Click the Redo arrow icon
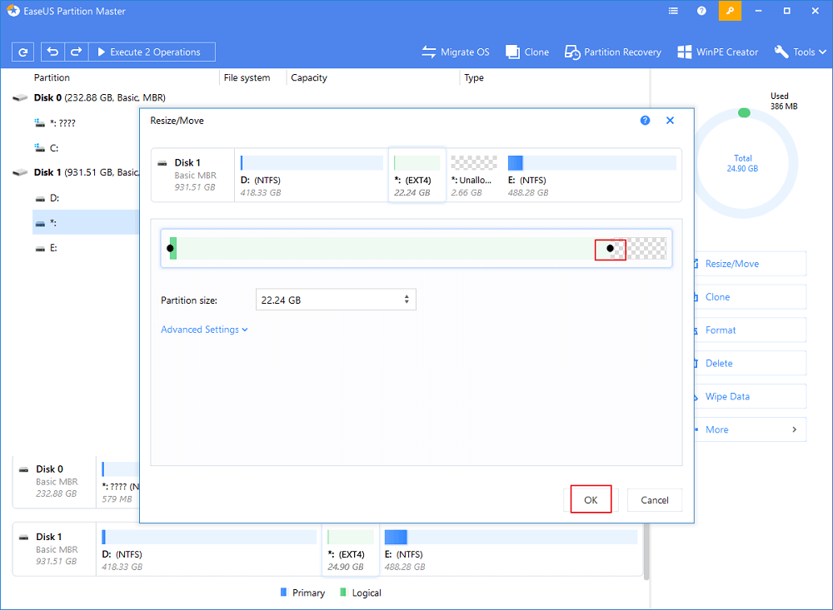 pyautogui.click(x=75, y=52)
